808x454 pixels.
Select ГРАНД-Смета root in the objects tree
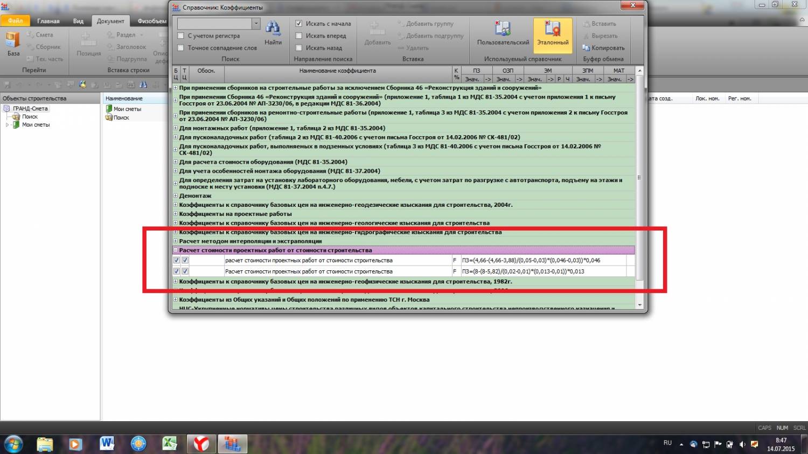click(x=31, y=108)
